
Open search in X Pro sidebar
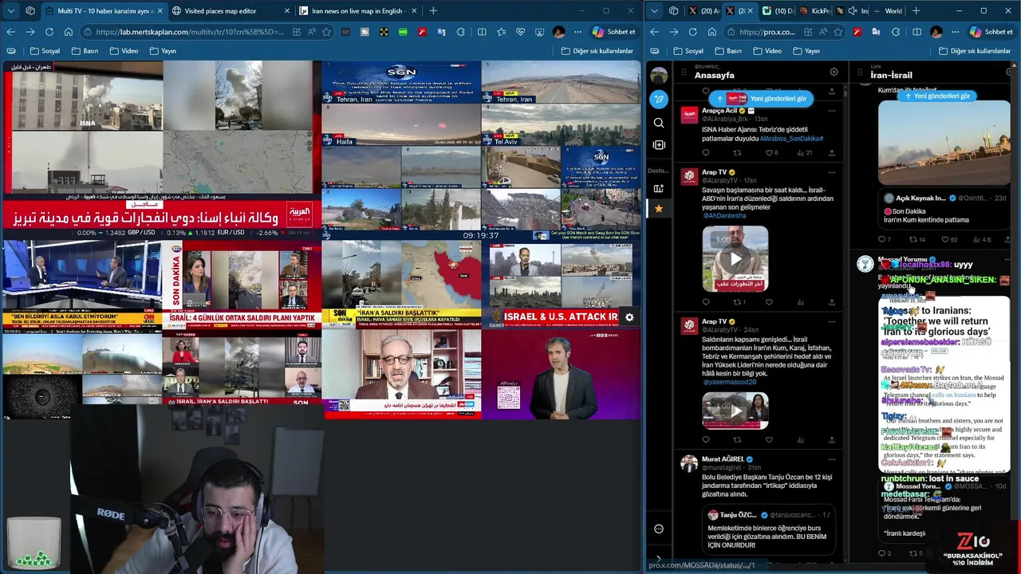coord(659,123)
